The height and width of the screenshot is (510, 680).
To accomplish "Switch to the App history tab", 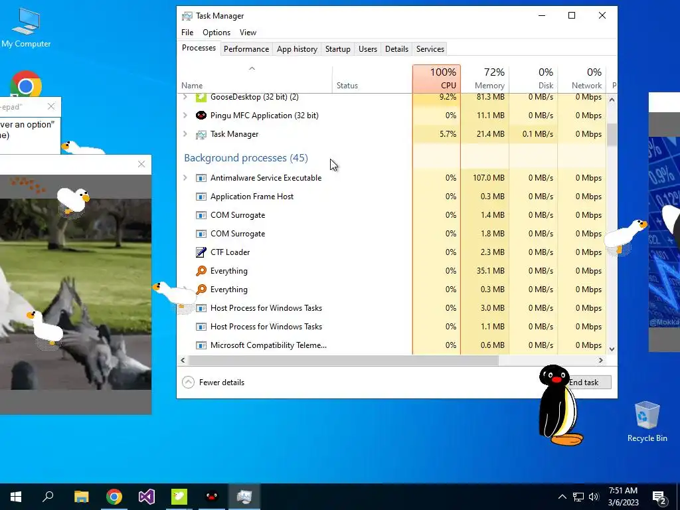I will (x=297, y=49).
